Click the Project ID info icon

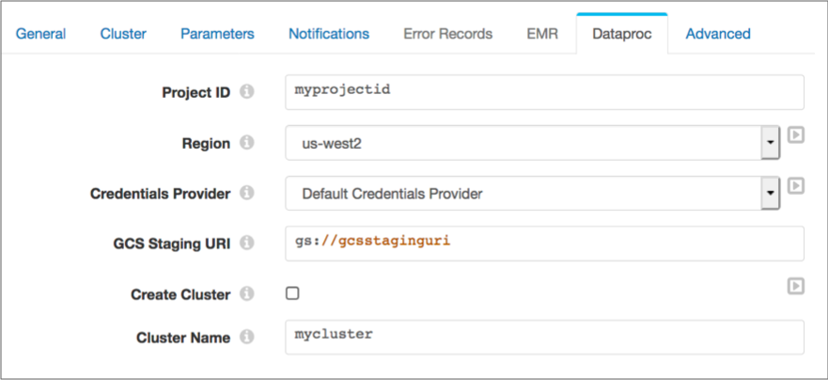point(246,92)
